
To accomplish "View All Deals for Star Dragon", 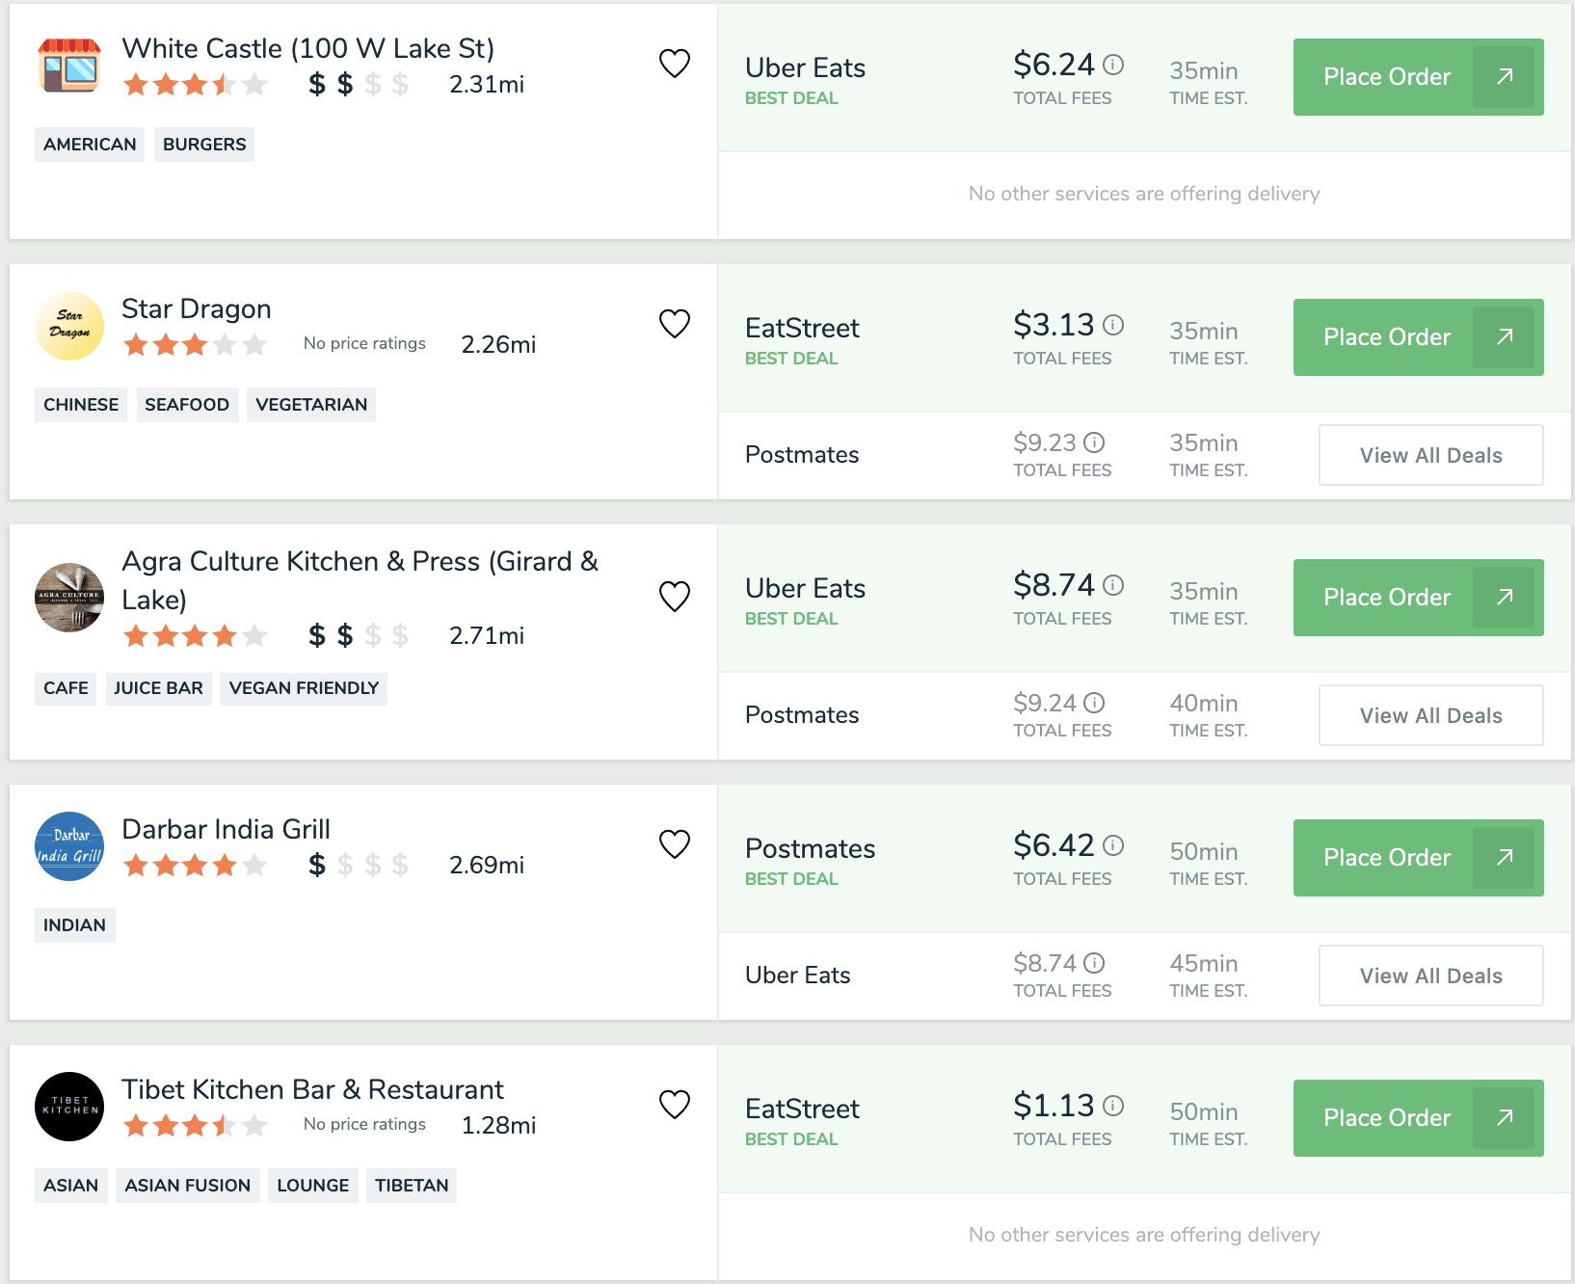I will [1430, 455].
